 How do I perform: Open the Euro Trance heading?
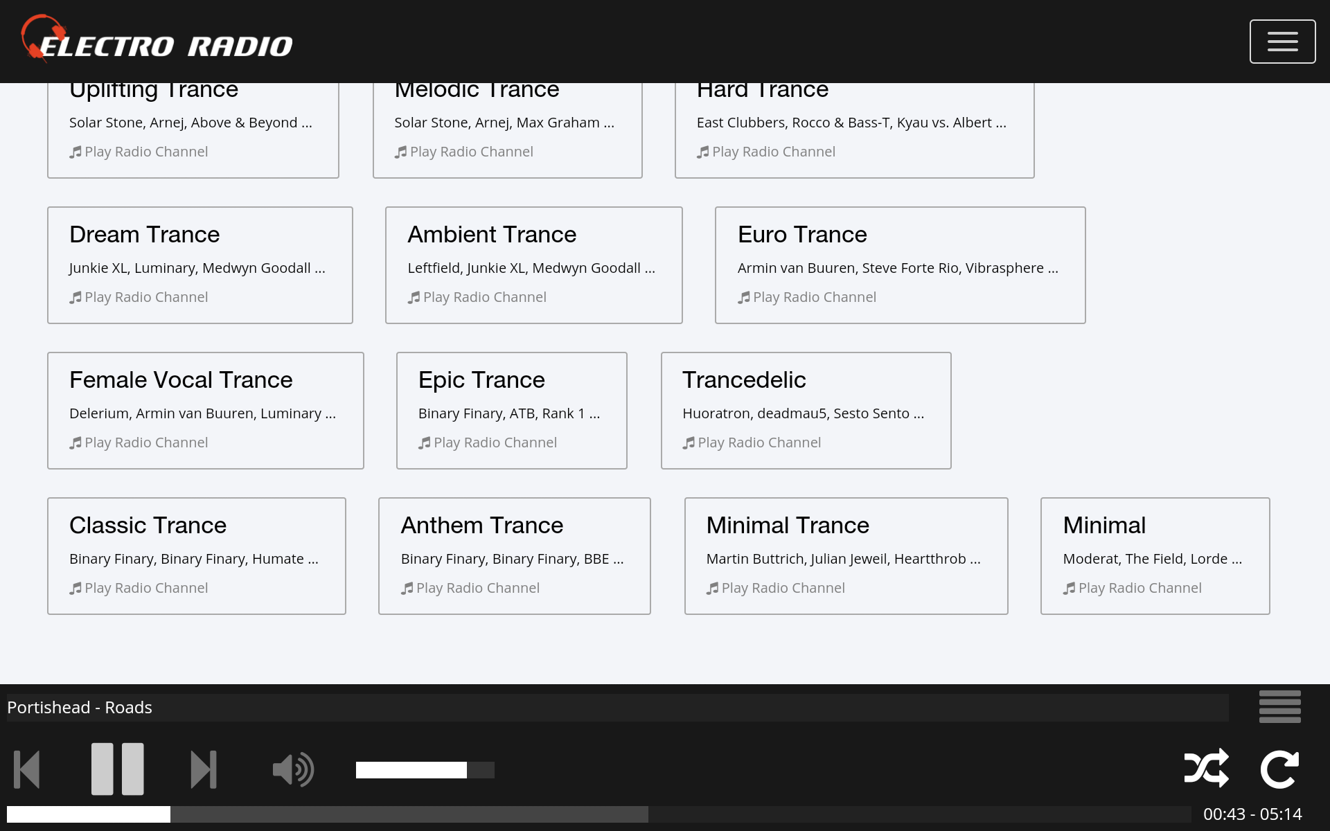tap(802, 235)
